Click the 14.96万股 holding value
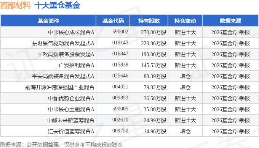Screen dimensions: 259x148 pos(155,131)
